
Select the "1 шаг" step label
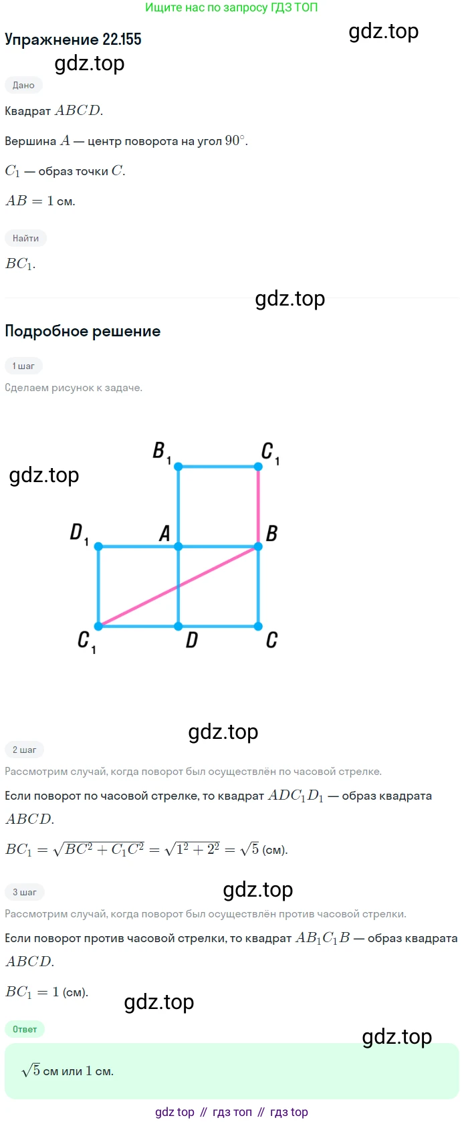tap(23, 366)
